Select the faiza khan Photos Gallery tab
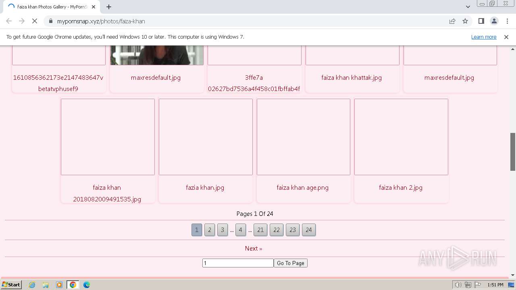The image size is (516, 290). point(52,7)
